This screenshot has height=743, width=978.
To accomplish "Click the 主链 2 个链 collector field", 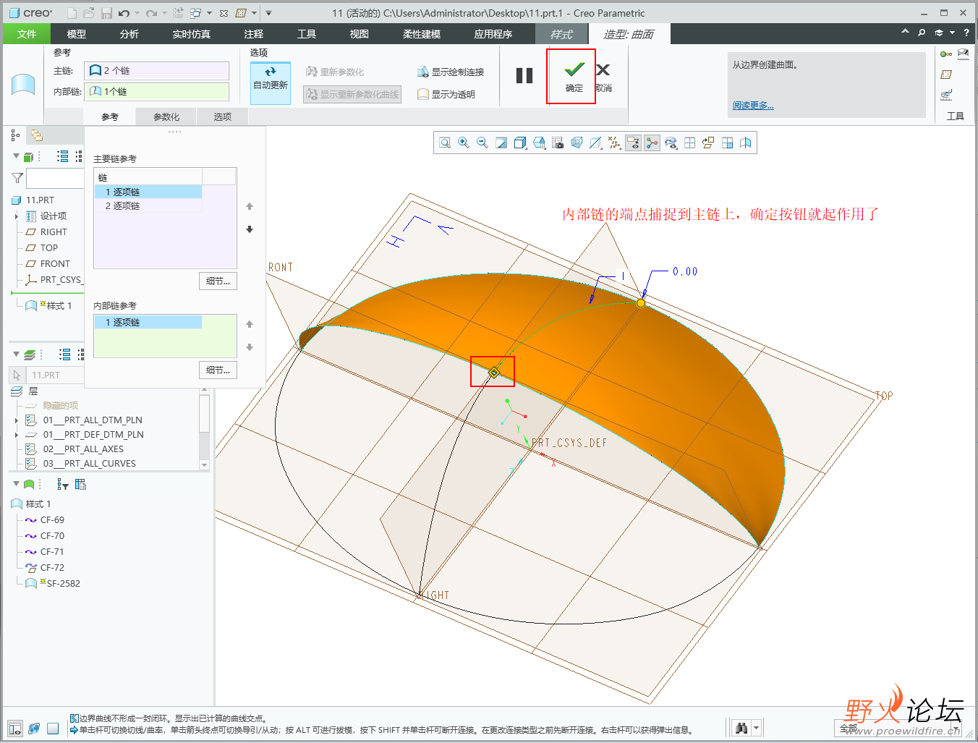I will (156, 70).
